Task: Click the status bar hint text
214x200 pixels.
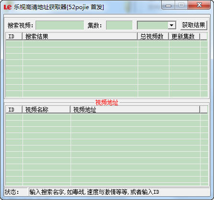Action: click(x=95, y=192)
